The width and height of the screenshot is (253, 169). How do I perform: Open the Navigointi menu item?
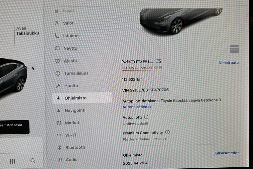point(75,110)
